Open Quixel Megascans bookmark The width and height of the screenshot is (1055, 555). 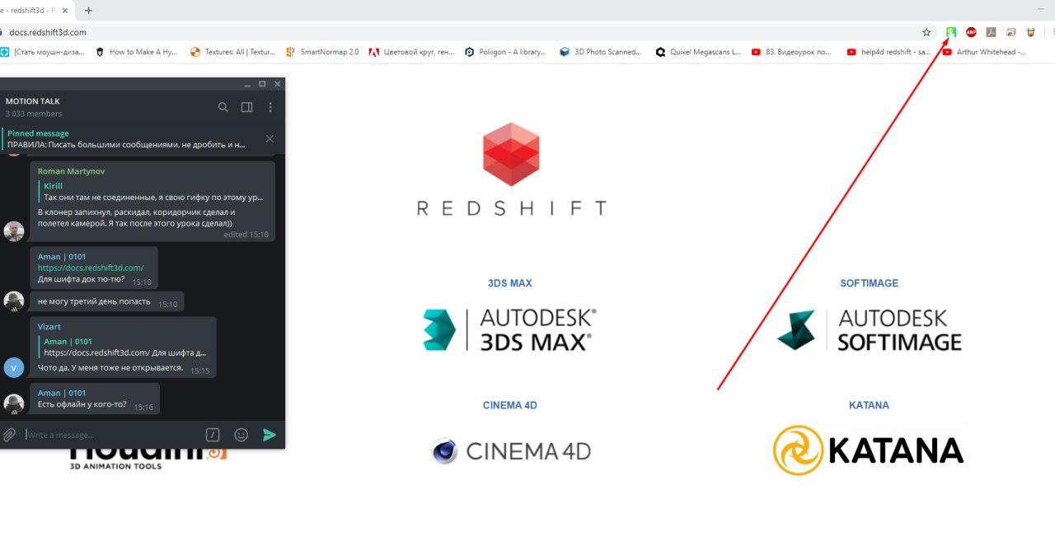(698, 52)
